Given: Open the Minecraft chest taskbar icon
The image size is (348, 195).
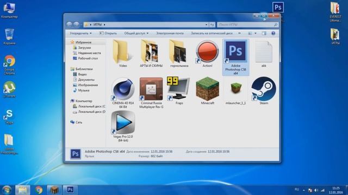Looking at the screenshot, I should [x=54, y=190].
